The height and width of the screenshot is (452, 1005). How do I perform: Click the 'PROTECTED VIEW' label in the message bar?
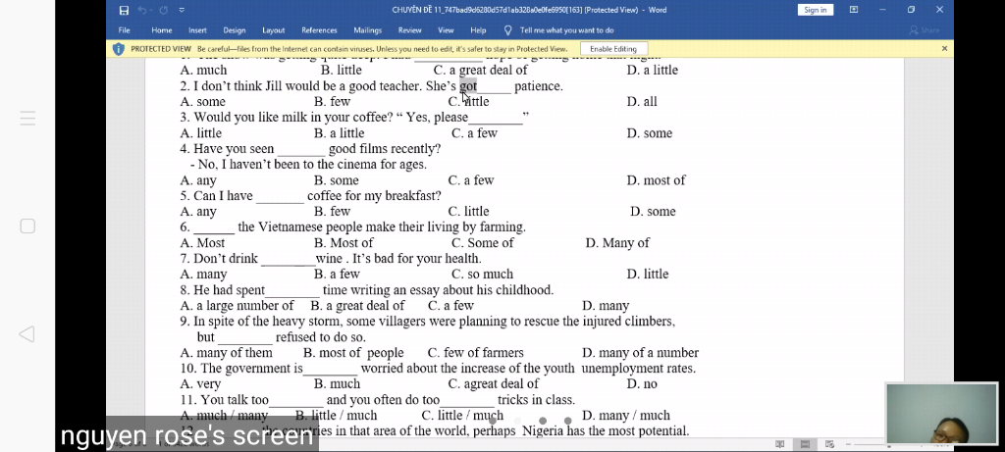(161, 49)
